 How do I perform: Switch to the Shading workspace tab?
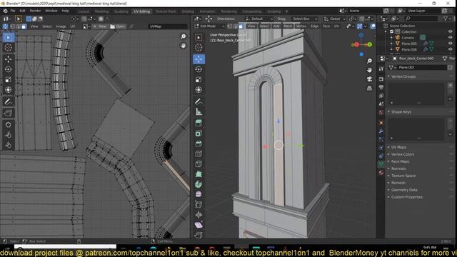[x=188, y=11]
